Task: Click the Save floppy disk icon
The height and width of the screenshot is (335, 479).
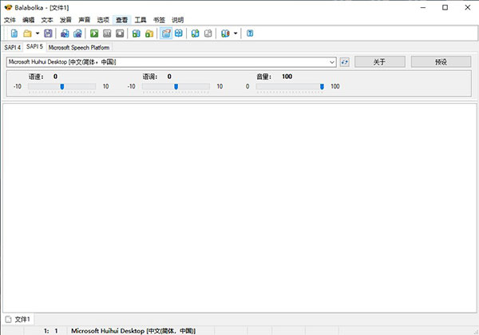Action: pos(48,33)
